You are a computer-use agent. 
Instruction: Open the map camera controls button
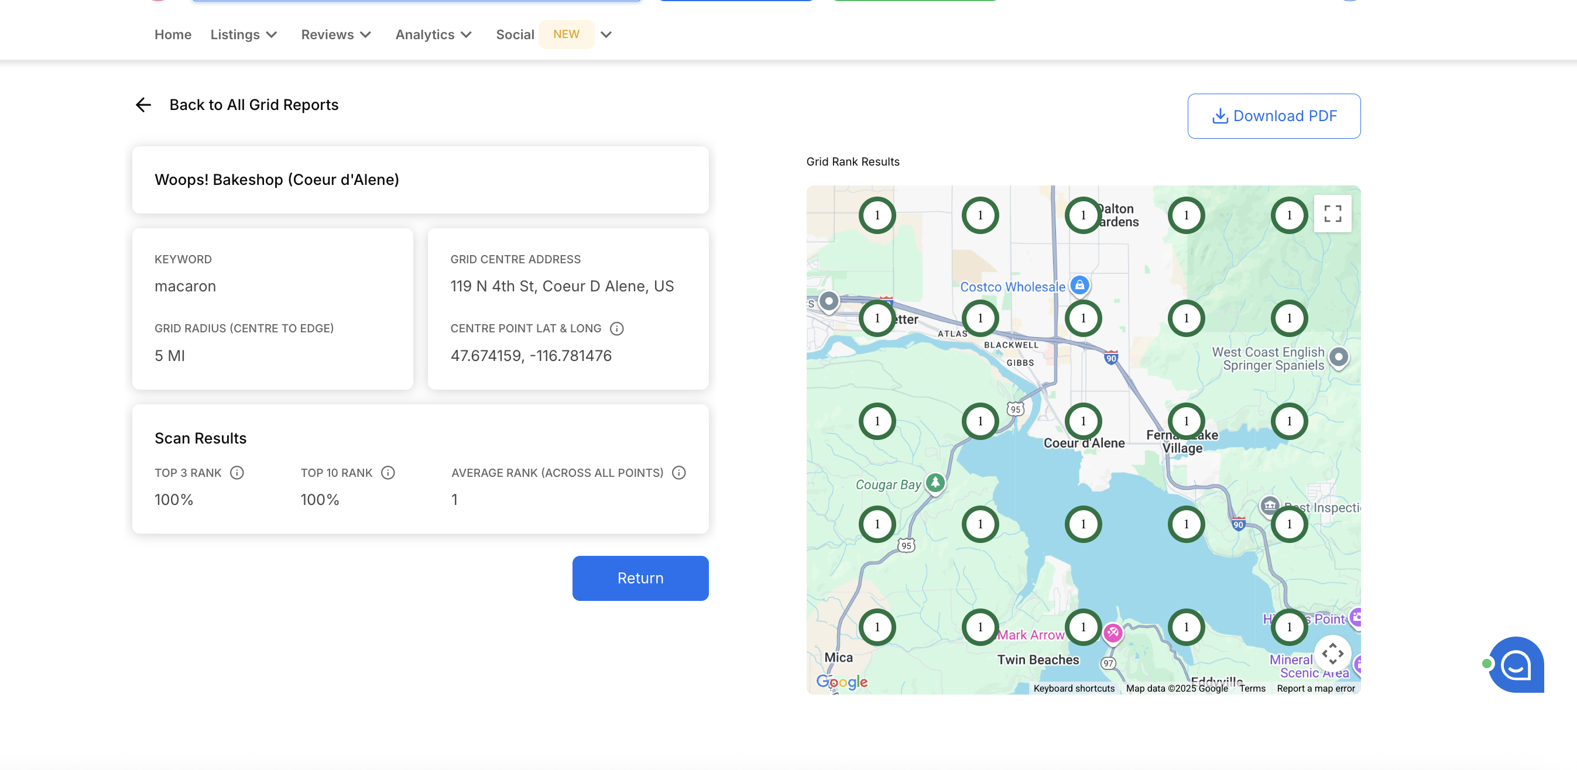tap(1332, 653)
